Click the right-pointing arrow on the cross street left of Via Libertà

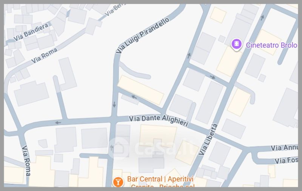(x=213, y=77)
